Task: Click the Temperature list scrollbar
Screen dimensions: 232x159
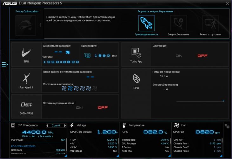Action: 170,141
